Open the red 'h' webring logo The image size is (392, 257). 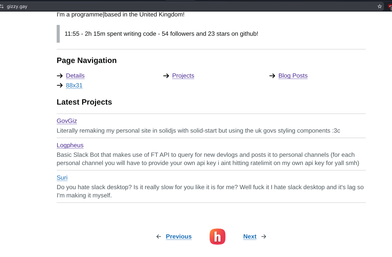[x=217, y=236]
